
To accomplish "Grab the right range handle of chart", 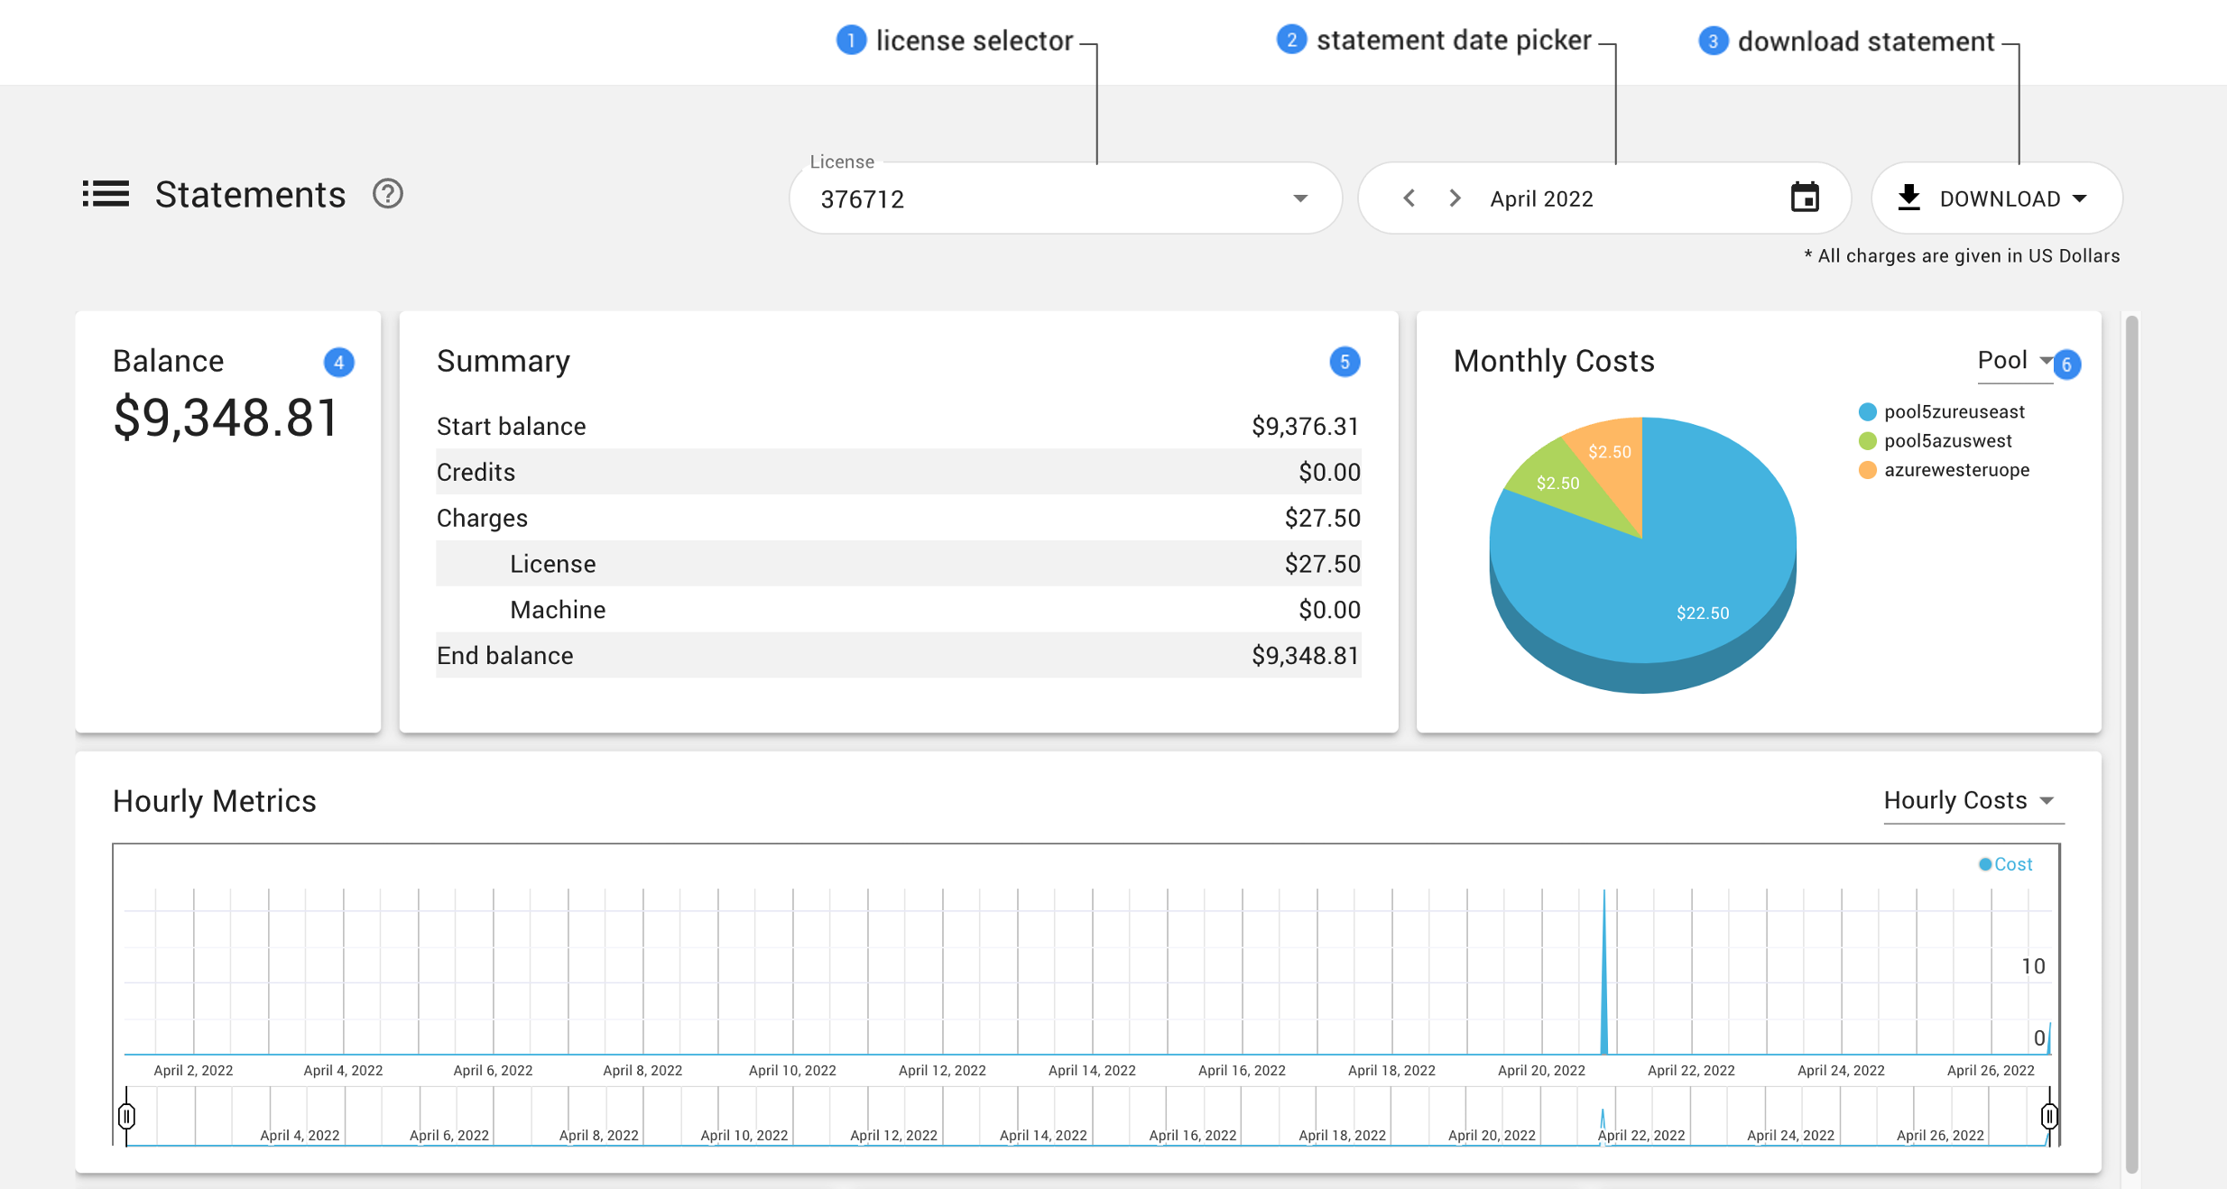I will click(2049, 1117).
